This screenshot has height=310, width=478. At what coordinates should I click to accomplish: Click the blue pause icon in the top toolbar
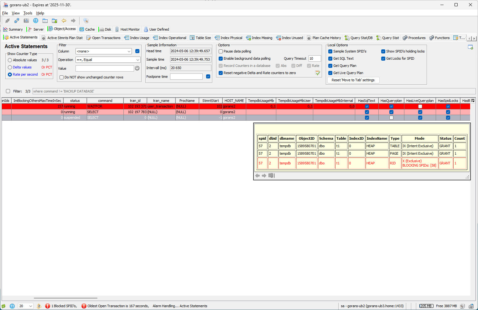[36, 21]
